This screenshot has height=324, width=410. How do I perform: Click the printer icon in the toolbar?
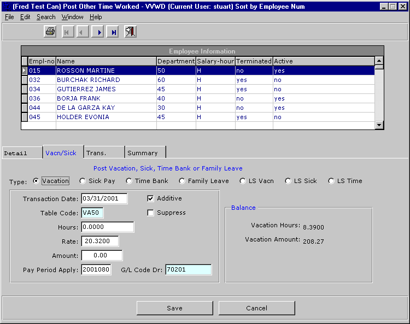(50, 32)
